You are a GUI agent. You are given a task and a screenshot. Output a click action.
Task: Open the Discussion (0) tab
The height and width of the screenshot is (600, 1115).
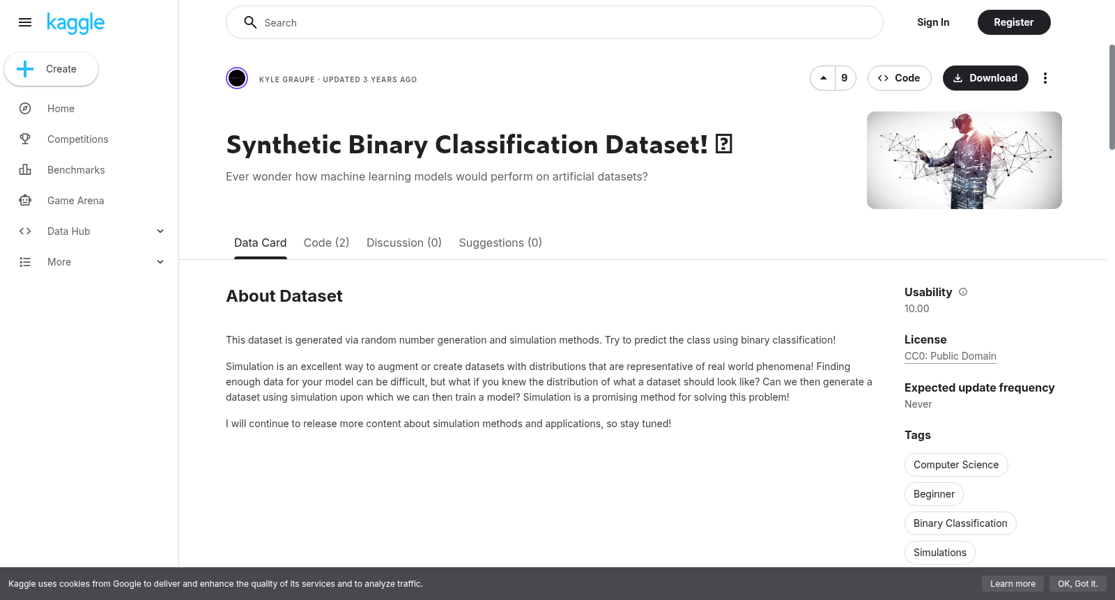point(404,243)
